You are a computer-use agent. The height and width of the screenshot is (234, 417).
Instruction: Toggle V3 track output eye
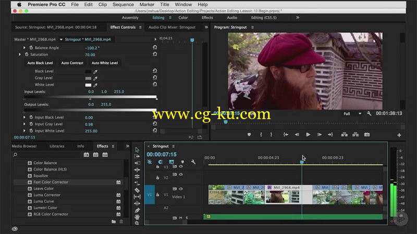[181, 166]
